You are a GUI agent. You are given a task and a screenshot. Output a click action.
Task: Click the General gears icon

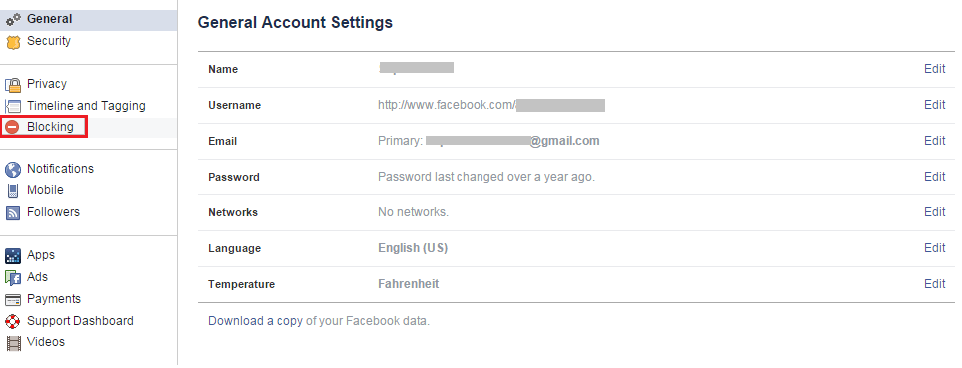[13, 20]
